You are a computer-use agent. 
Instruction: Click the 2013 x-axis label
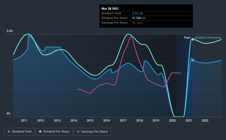[57, 120]
